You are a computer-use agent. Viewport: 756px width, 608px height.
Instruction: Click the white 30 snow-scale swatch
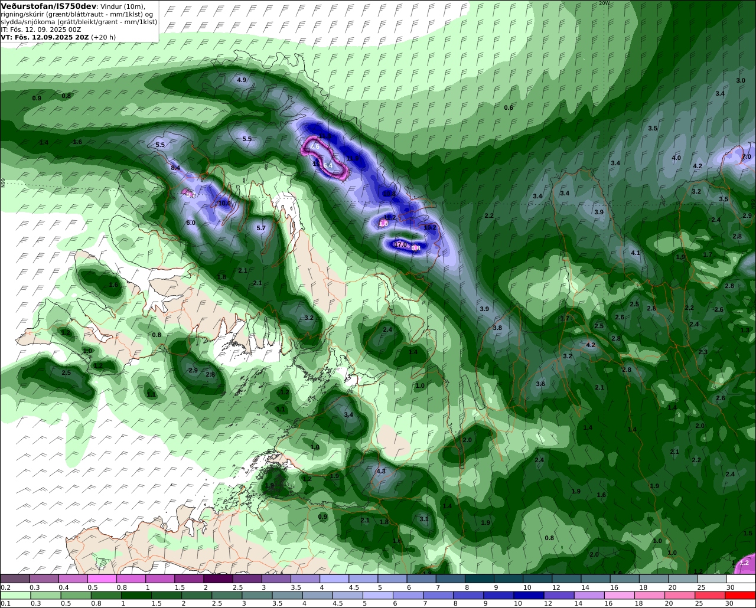[740, 579]
